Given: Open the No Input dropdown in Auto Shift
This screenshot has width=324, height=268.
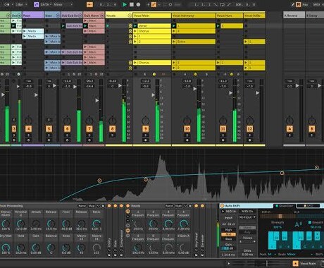Looking at the screenshot, I should pos(247,217).
